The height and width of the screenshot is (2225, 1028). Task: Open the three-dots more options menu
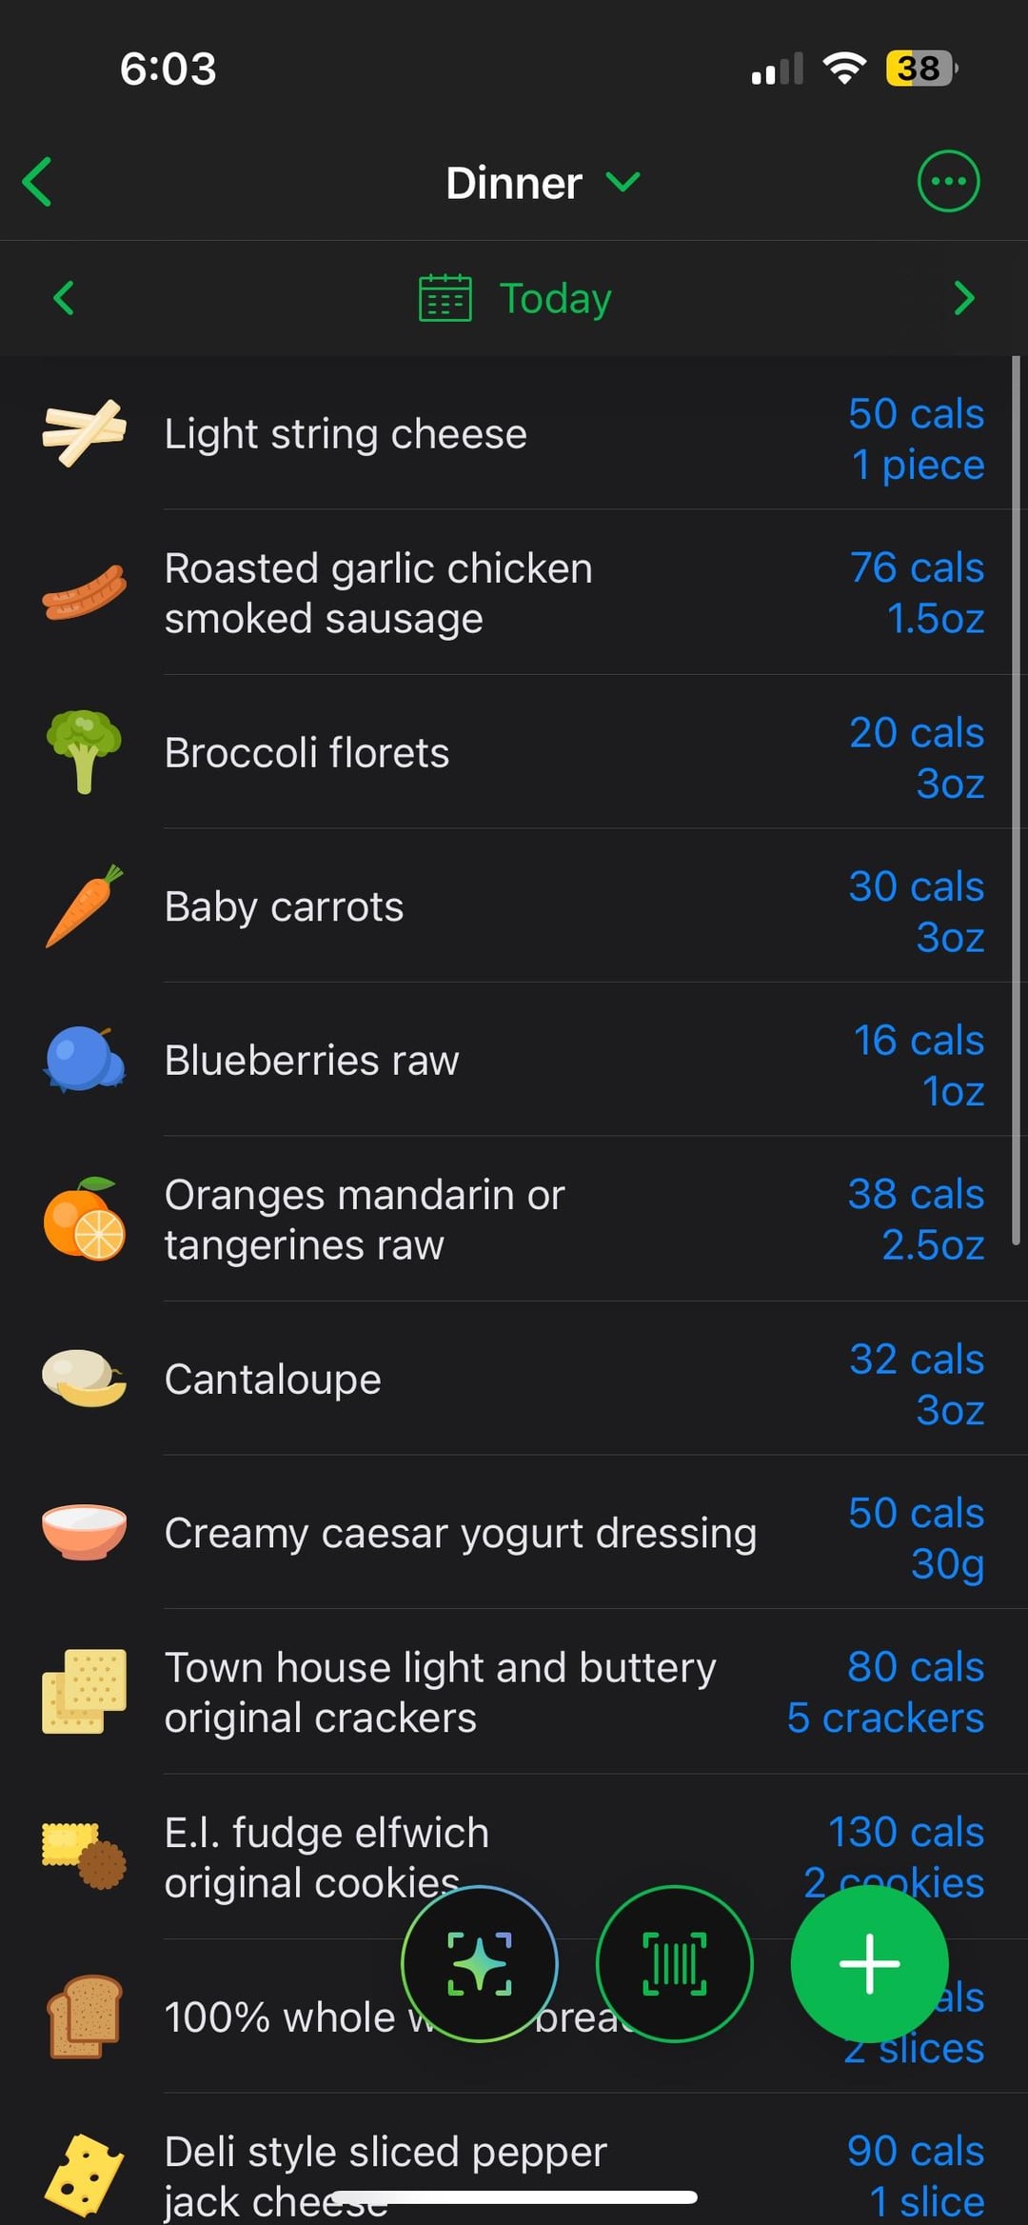click(947, 181)
